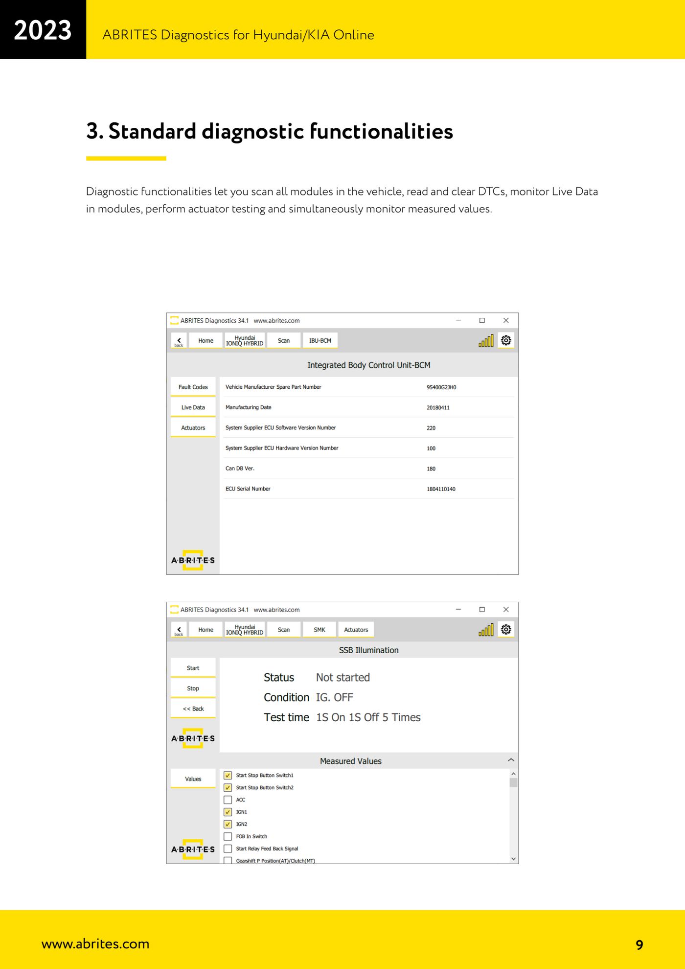685x969 pixels.
Task: Go to Home in the SSB Illumination window
Action: (205, 630)
